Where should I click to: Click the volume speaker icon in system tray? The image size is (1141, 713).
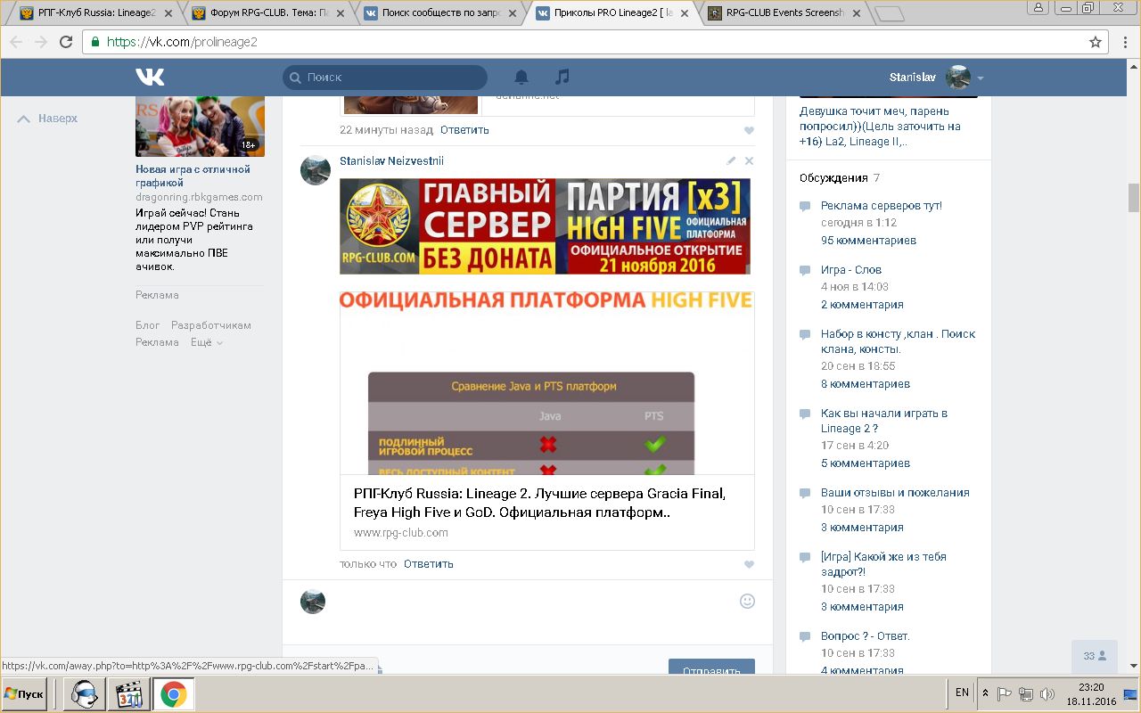point(1047,694)
